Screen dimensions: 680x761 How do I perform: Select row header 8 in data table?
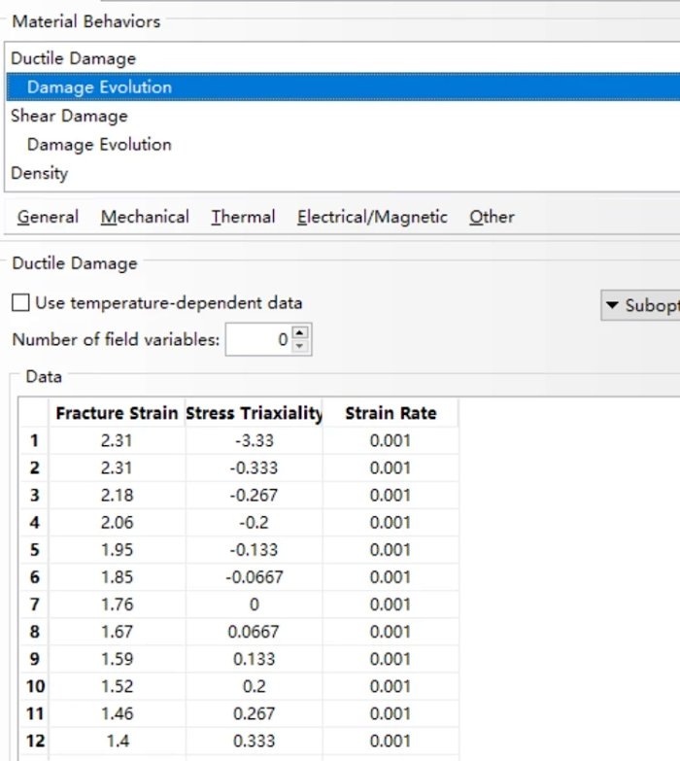point(34,632)
